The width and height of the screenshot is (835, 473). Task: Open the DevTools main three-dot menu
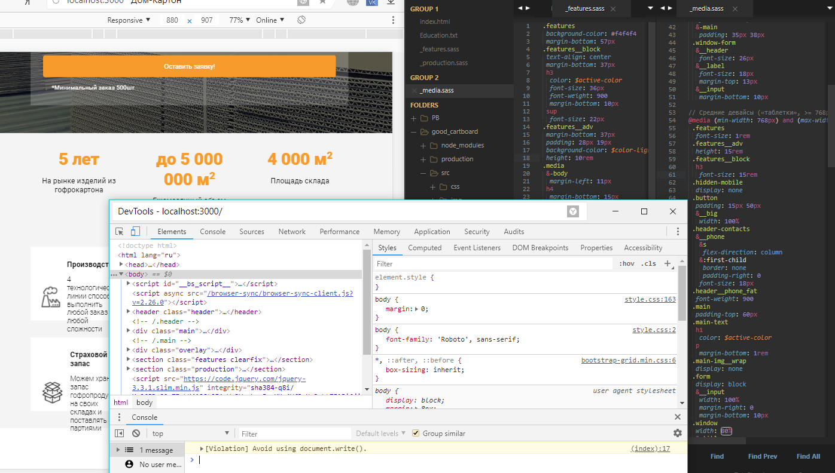pos(678,232)
